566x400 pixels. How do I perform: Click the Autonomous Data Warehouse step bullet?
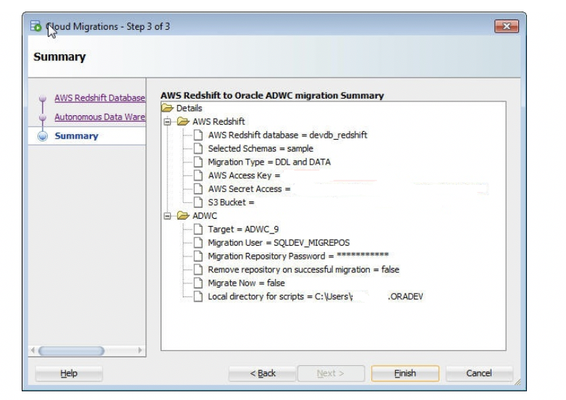(x=43, y=117)
